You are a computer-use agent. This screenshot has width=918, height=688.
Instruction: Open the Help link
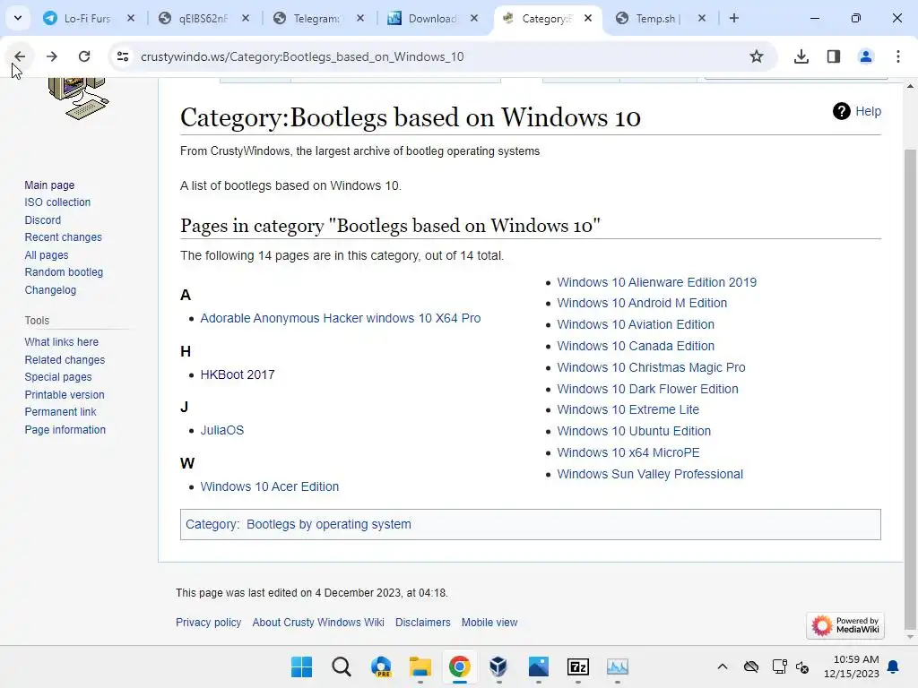pos(868,111)
